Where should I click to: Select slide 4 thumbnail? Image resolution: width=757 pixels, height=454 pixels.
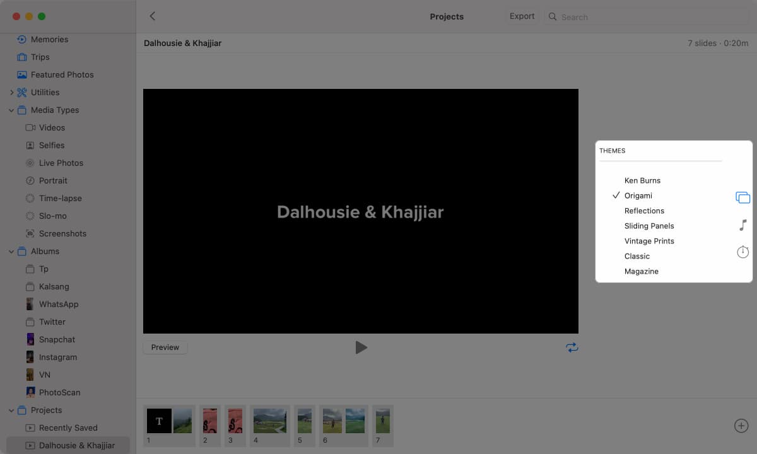[x=270, y=421]
